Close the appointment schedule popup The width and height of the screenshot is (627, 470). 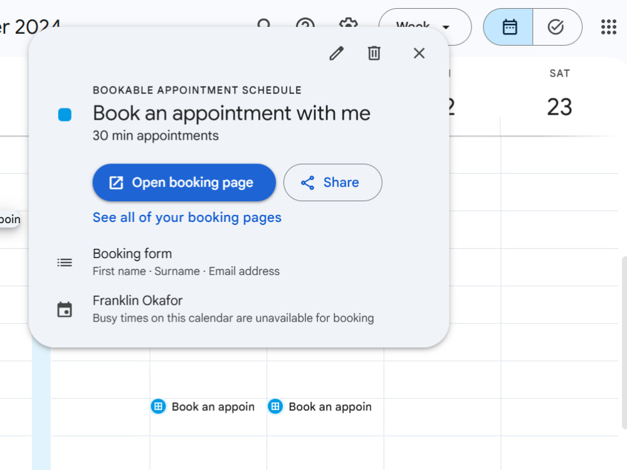tap(419, 53)
